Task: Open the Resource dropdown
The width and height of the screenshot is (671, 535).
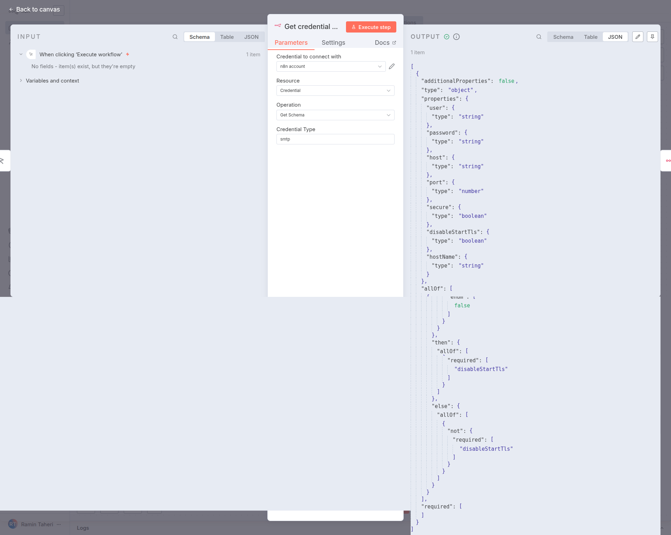Action: 335,91
